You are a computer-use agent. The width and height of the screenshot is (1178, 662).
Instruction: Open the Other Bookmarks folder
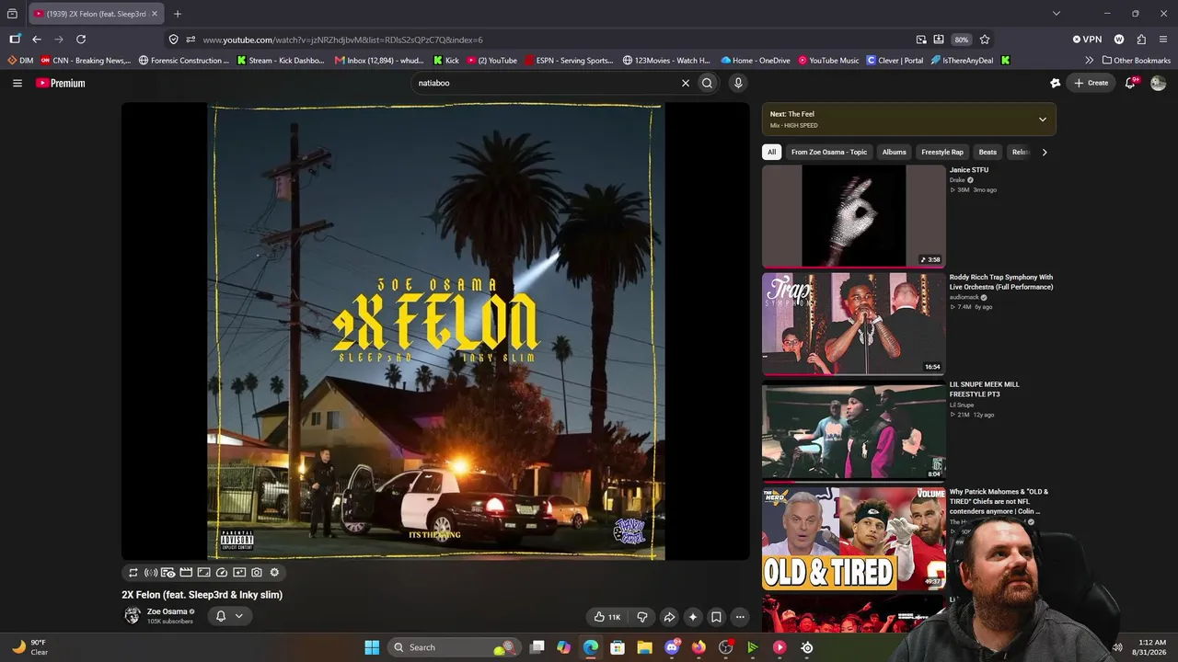(x=1137, y=61)
